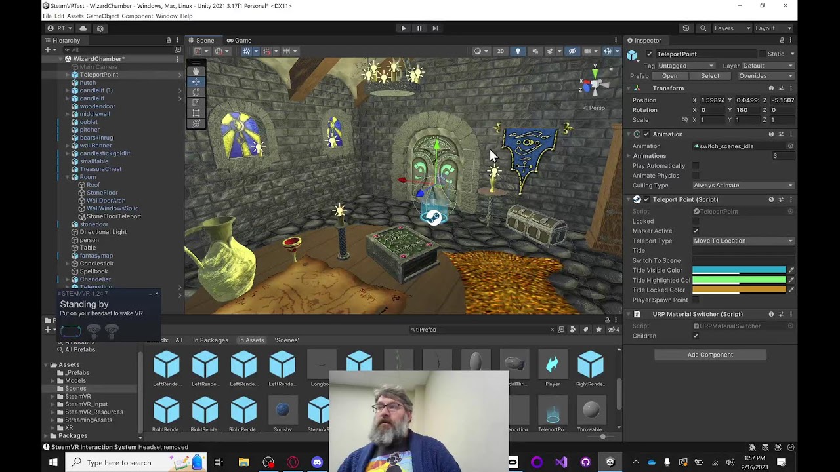This screenshot has height=472, width=840.
Task: Select the Hand view tool
Action: pos(196,71)
